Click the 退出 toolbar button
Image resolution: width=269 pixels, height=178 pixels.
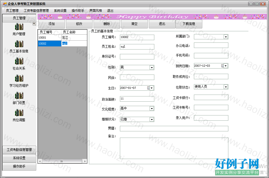162,24
